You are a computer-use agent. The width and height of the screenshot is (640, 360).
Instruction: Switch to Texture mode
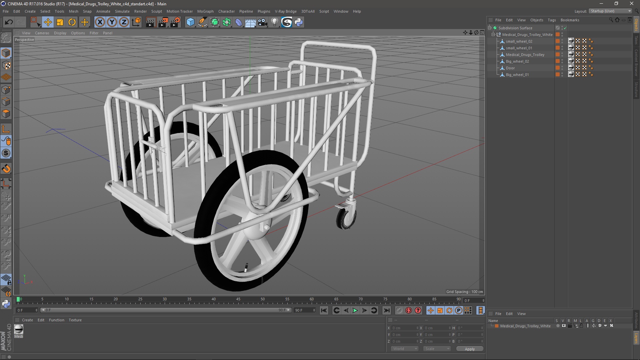(x=6, y=65)
